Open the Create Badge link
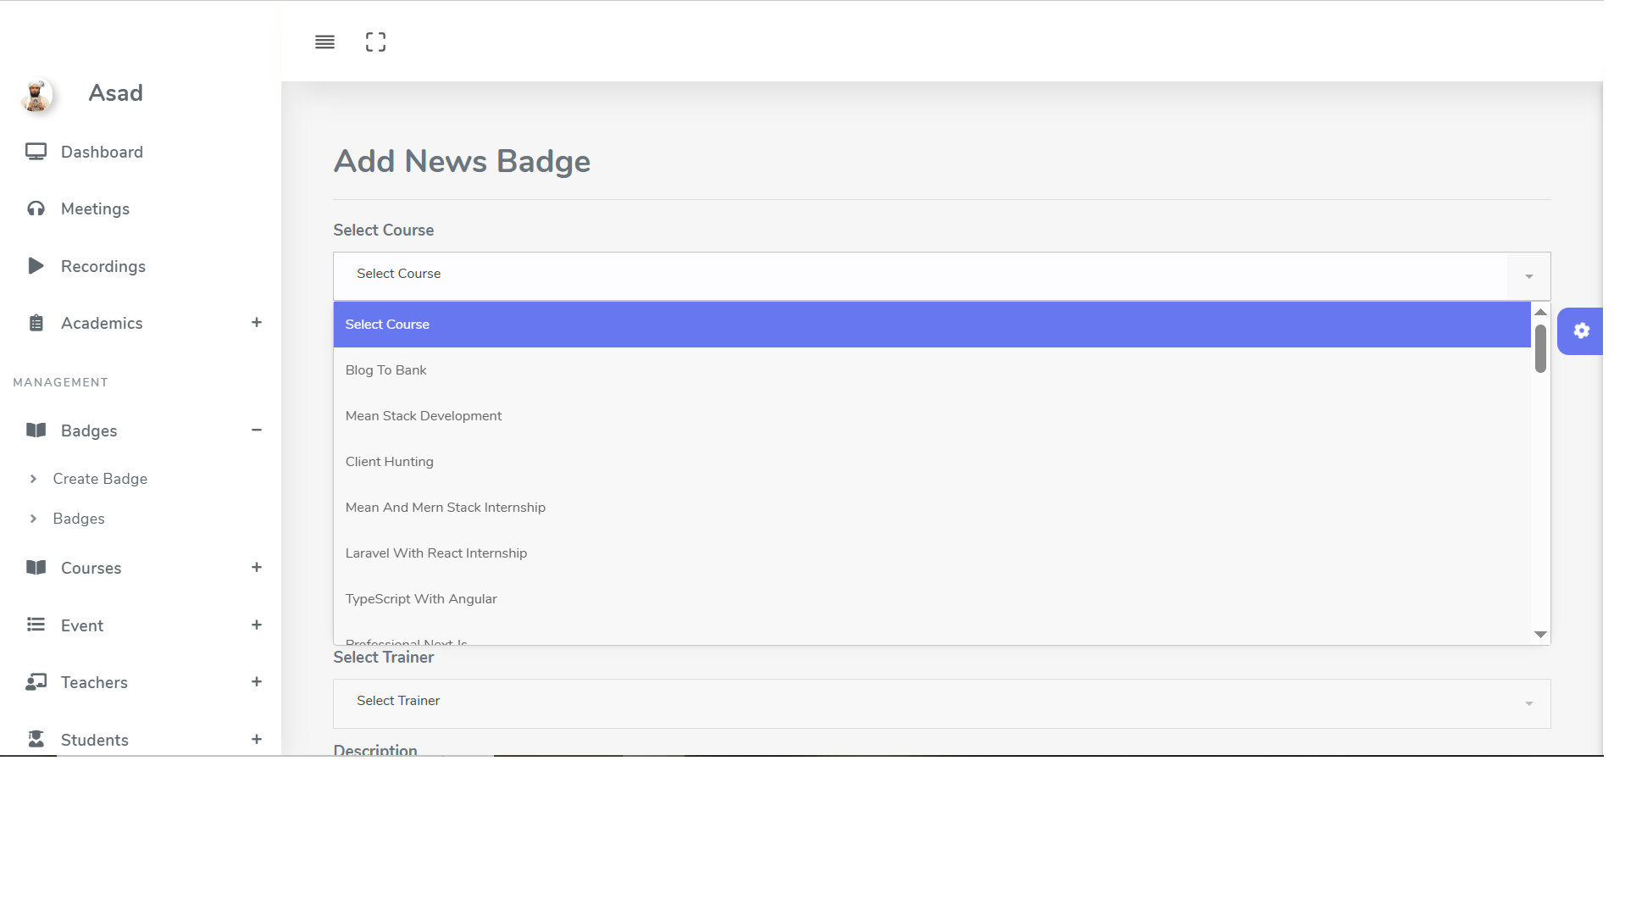Viewport: 1625px width, 922px height. pyautogui.click(x=100, y=479)
